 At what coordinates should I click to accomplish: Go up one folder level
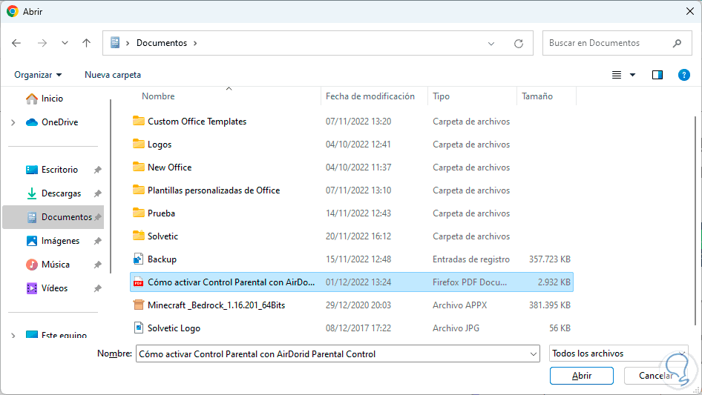[86, 43]
